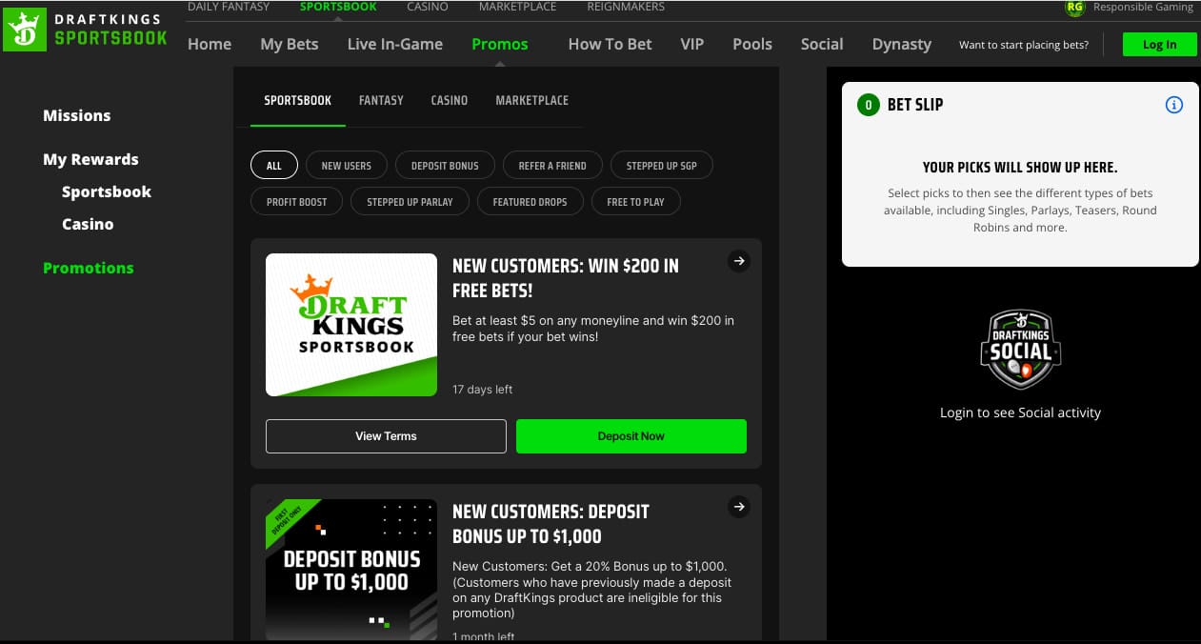This screenshot has height=644, width=1201.
Task: Navigate to Pools
Action: 752,44
